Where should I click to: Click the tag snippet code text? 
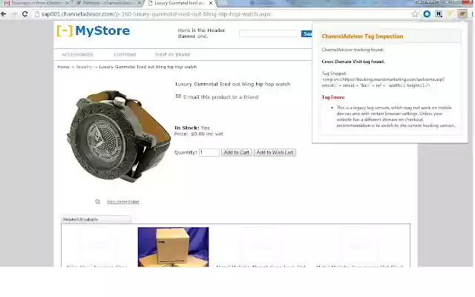tap(383, 82)
